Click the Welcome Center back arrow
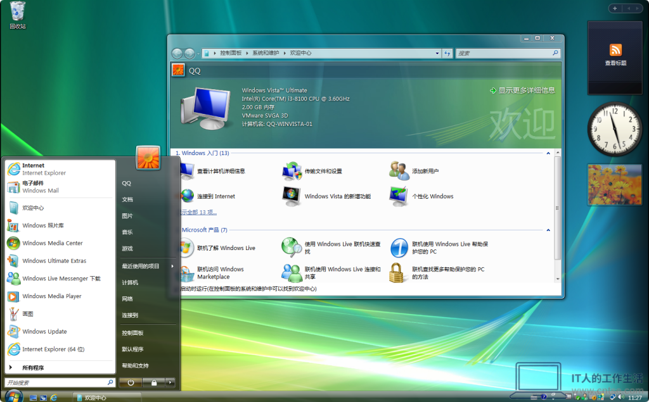 click(177, 53)
